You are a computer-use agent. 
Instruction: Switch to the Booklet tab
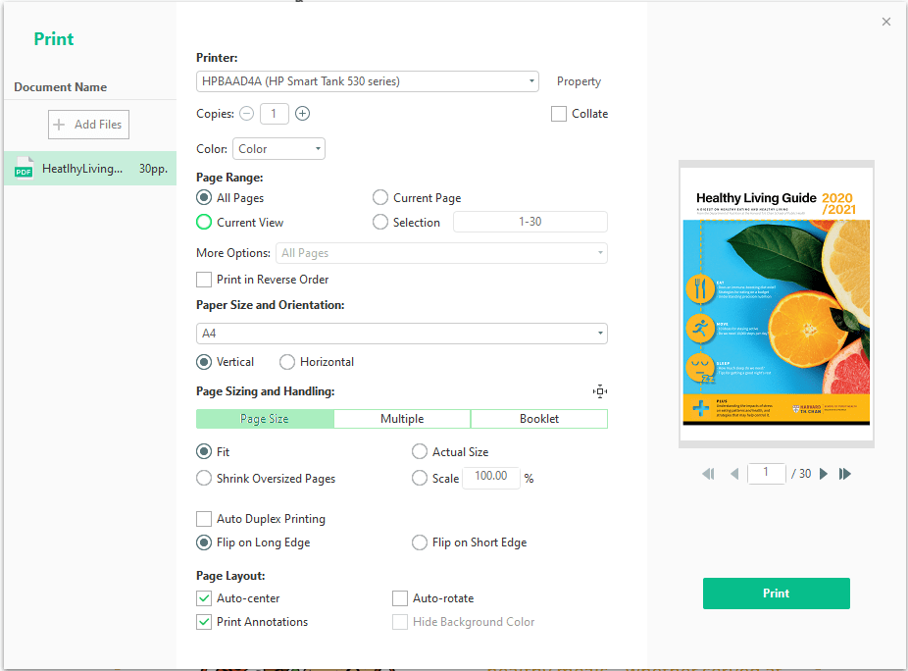[x=539, y=419]
